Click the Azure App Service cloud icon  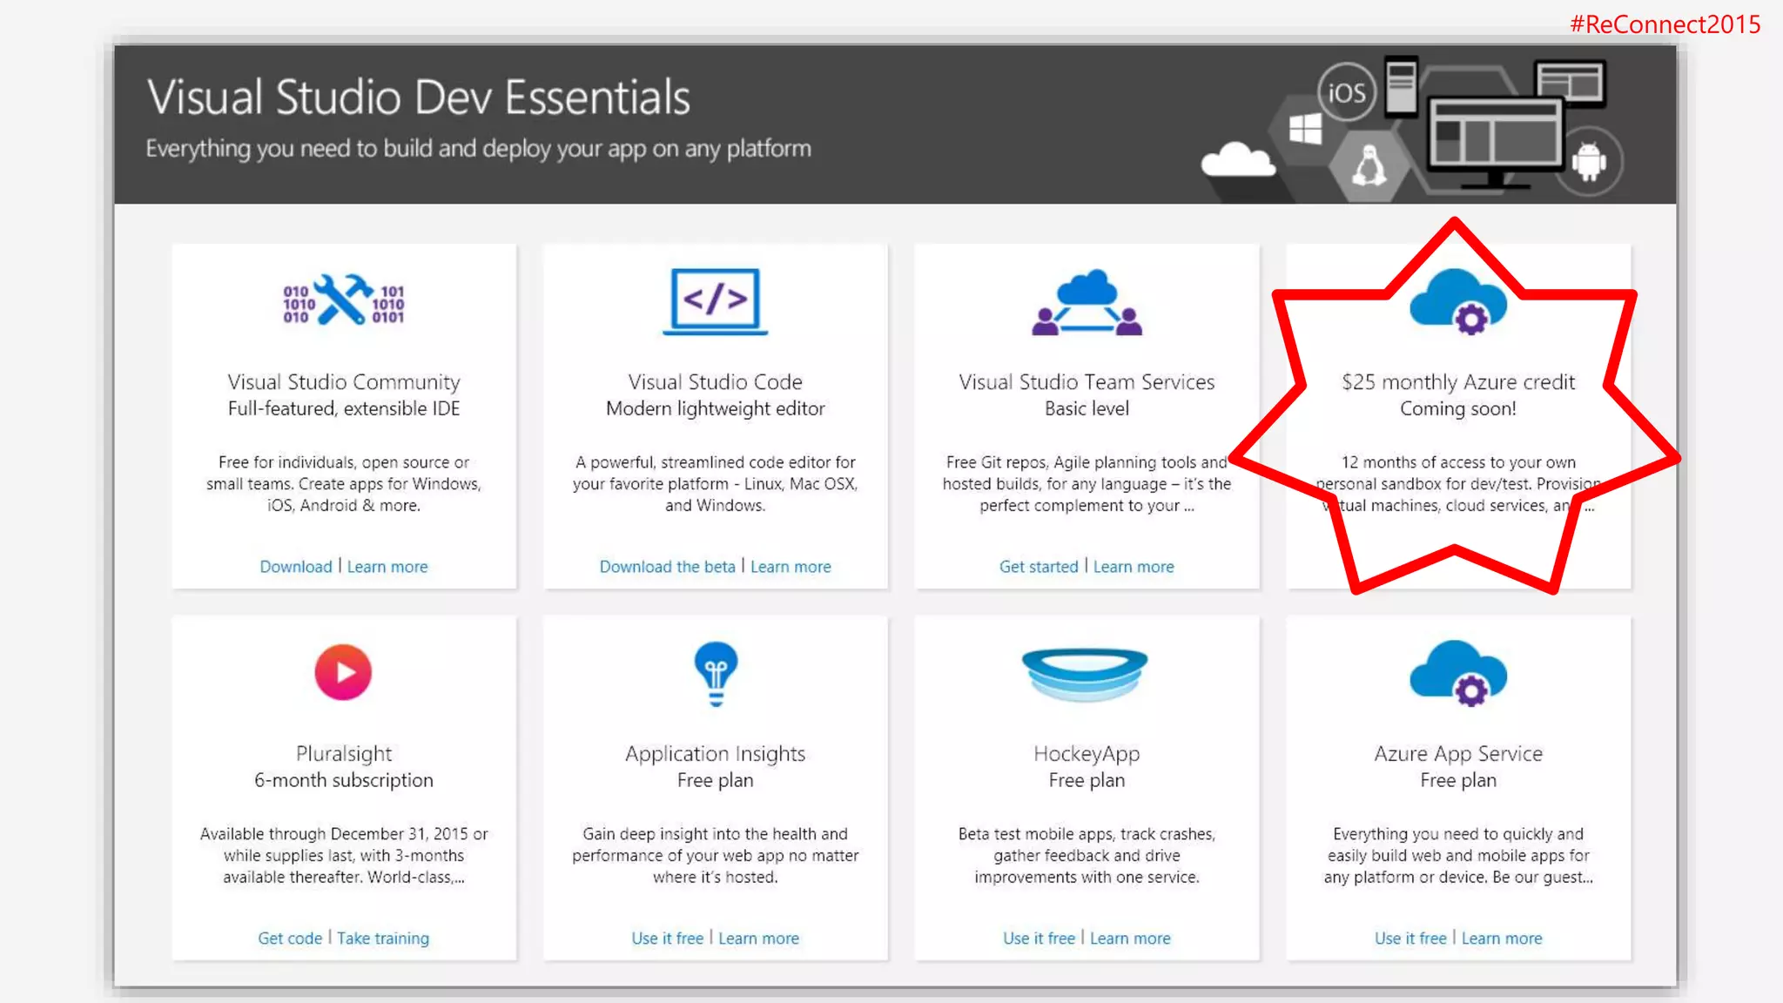1458,674
